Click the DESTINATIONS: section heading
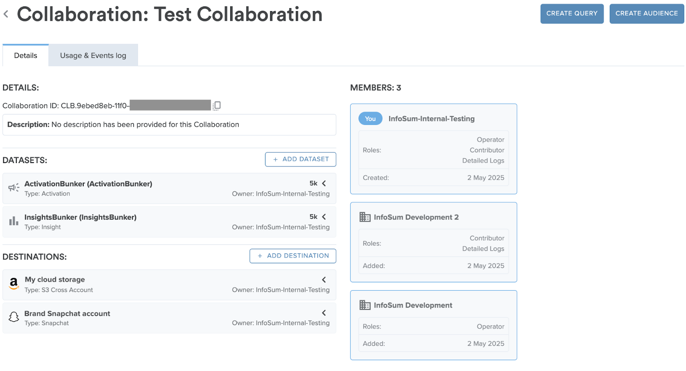This screenshot has width=686, height=371. click(x=35, y=257)
